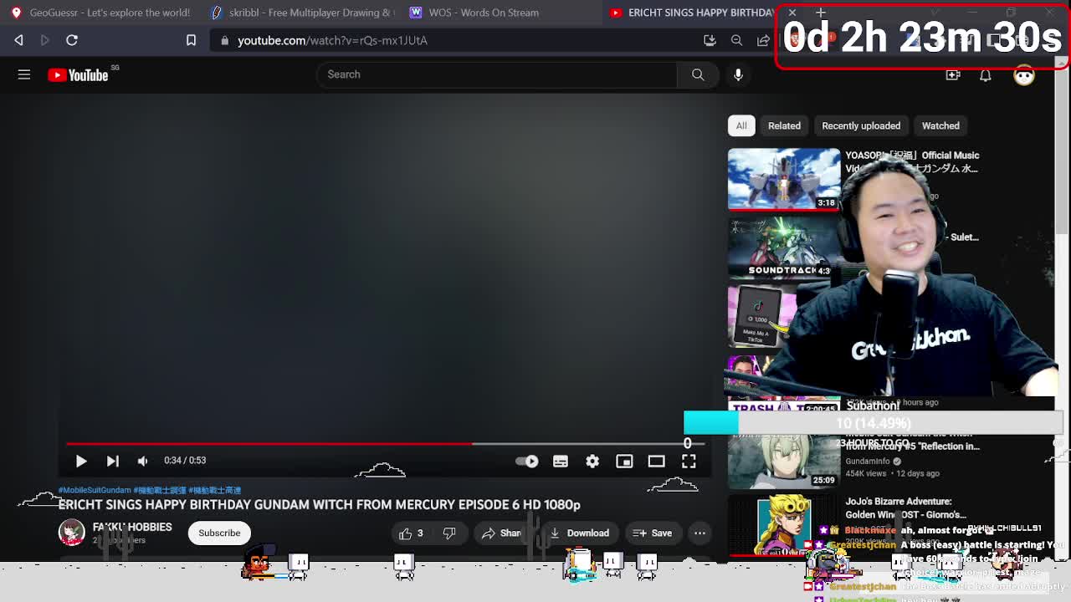The width and height of the screenshot is (1071, 602).
Task: Switch to the GeoGuessr tab
Action: coord(100,13)
